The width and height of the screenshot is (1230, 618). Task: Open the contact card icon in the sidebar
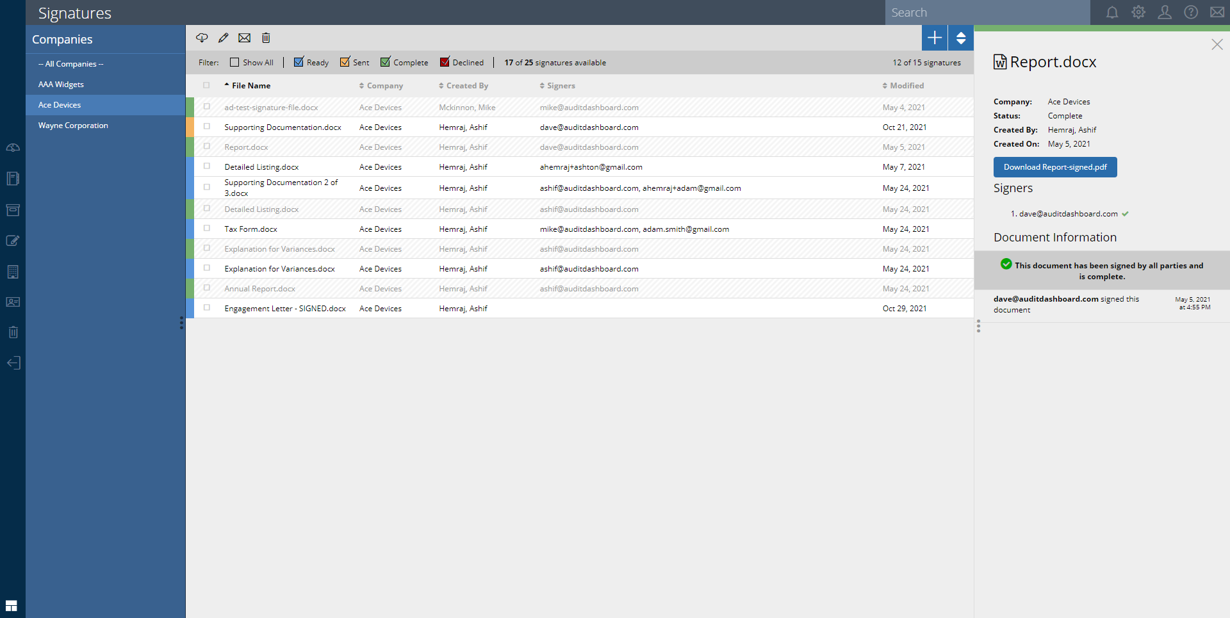[x=13, y=302]
